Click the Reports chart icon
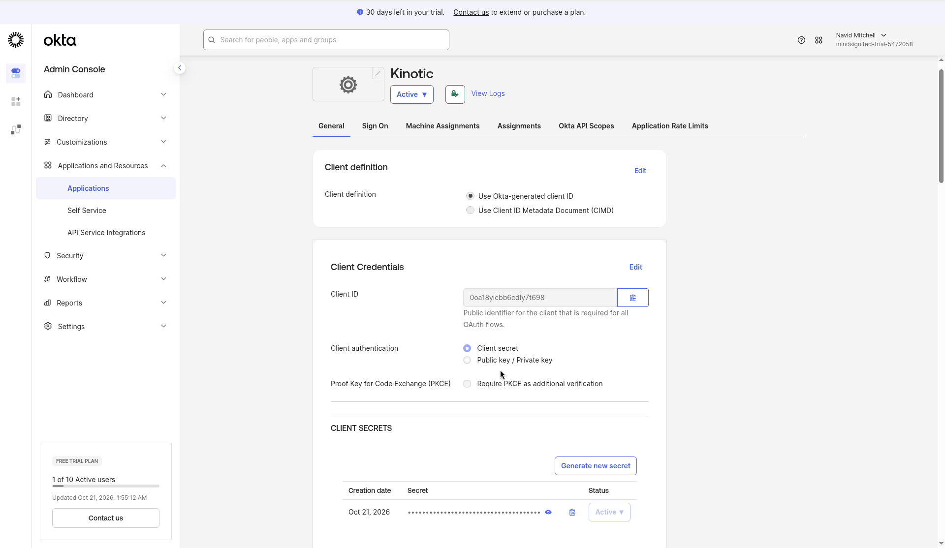The image size is (945, 548). pyautogui.click(x=47, y=303)
